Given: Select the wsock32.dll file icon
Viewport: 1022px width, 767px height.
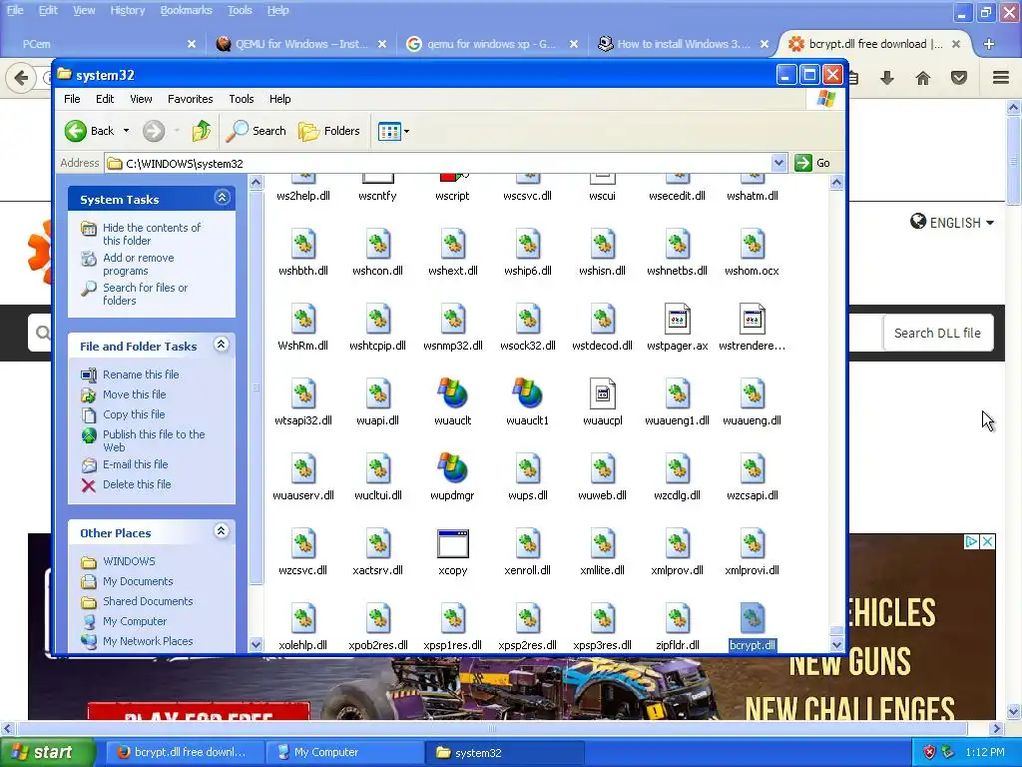Looking at the screenshot, I should pos(527,319).
